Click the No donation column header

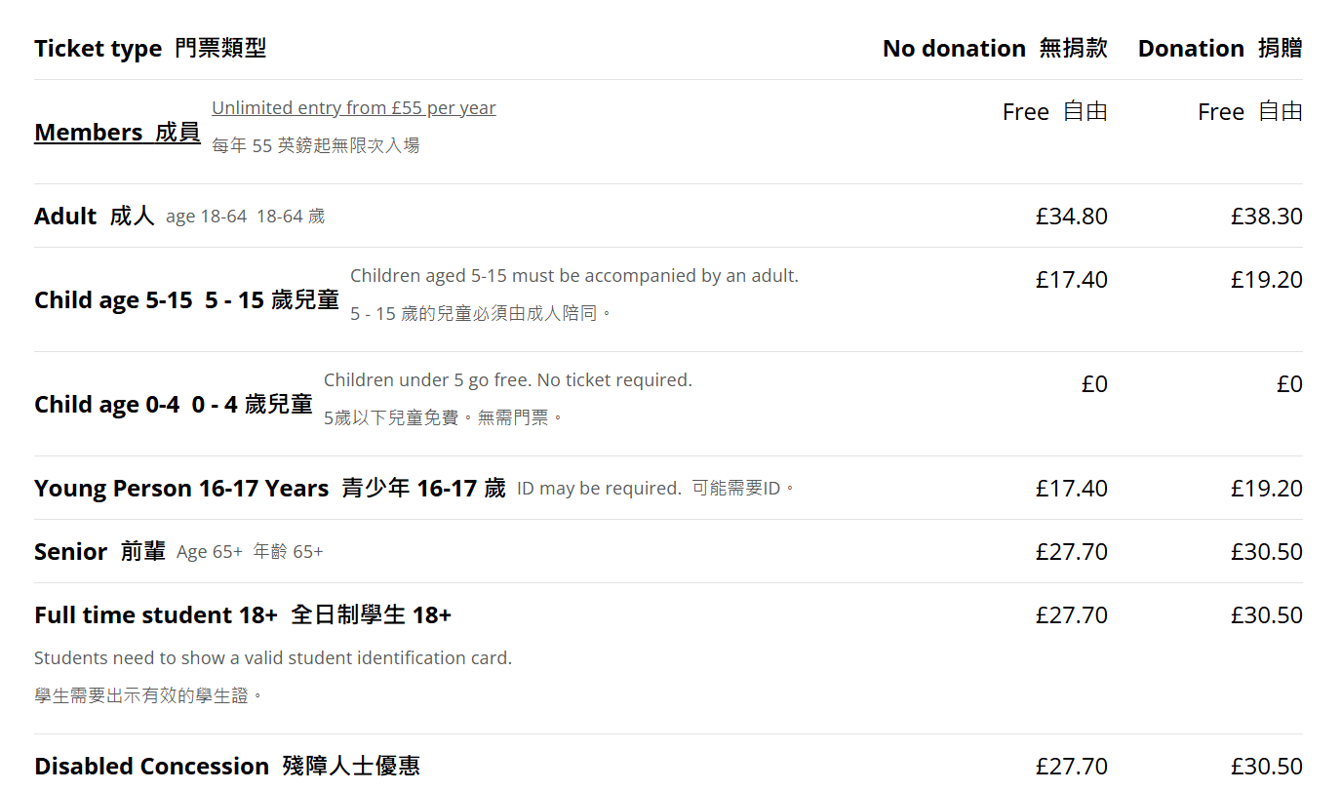coord(995,49)
